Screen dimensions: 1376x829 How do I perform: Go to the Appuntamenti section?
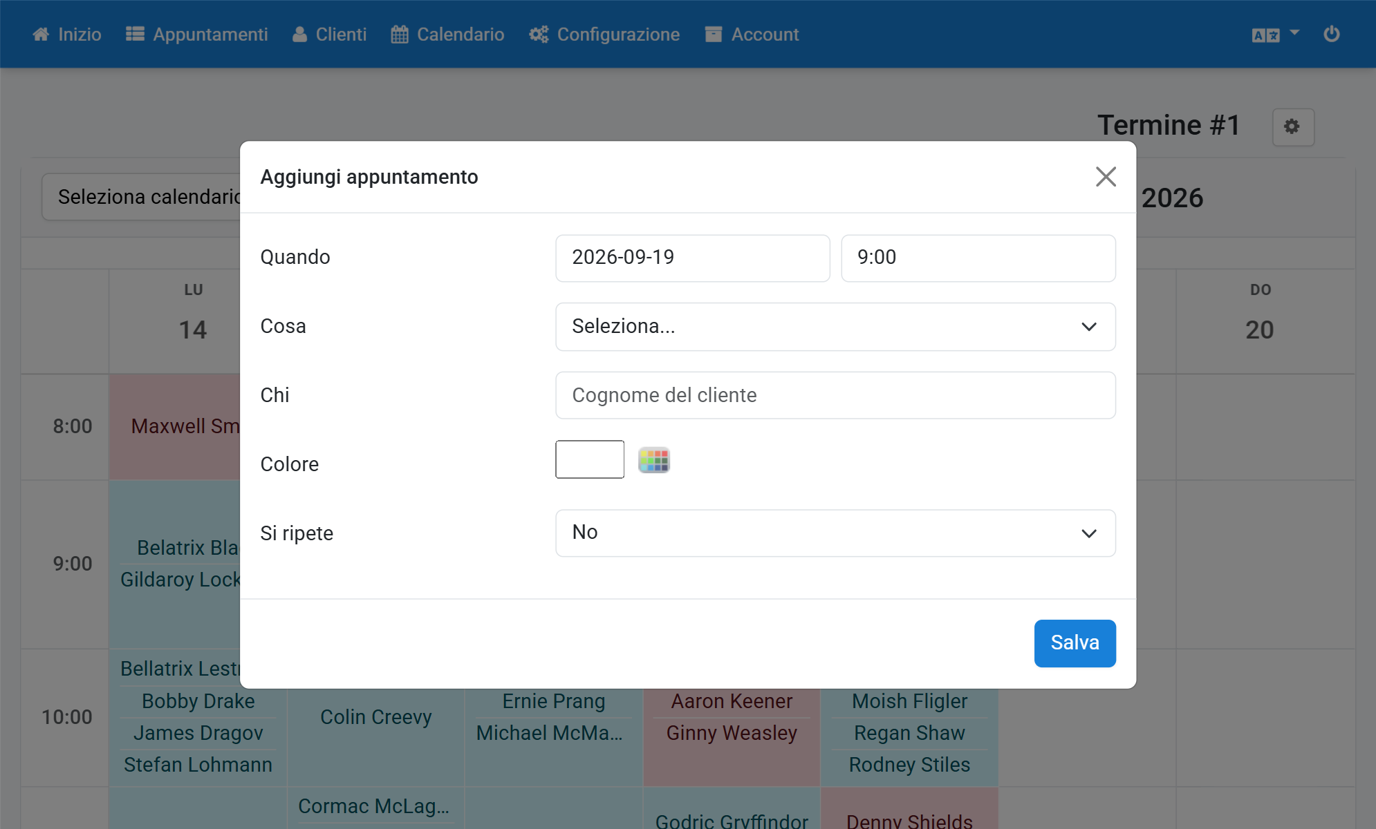click(197, 35)
